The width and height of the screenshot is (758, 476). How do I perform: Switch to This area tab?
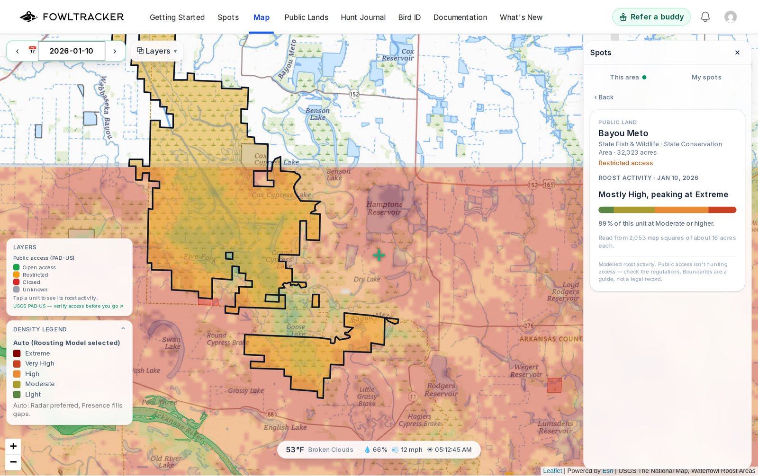coord(628,77)
